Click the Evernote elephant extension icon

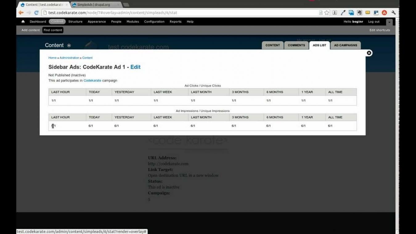[359, 13]
